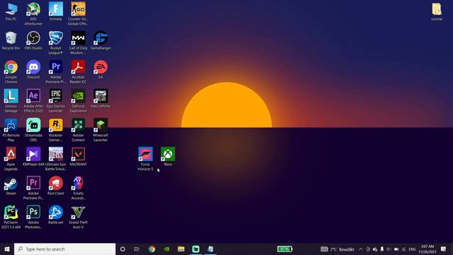
Task: Select the PS Remote Play icon
Action: pos(11,130)
